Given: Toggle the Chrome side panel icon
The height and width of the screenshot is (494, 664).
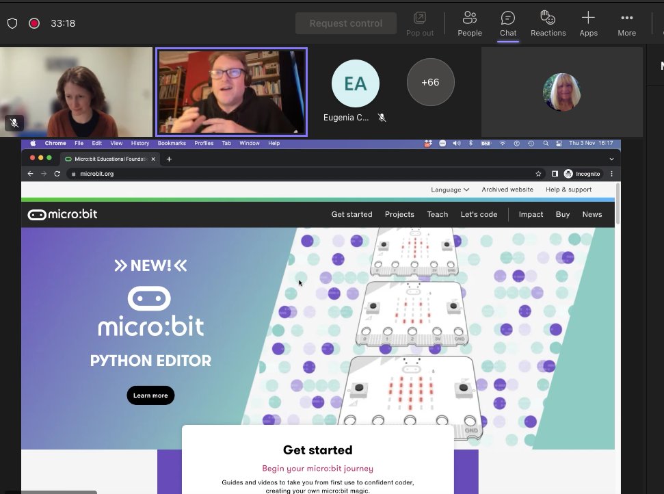Looking at the screenshot, I should tap(555, 174).
